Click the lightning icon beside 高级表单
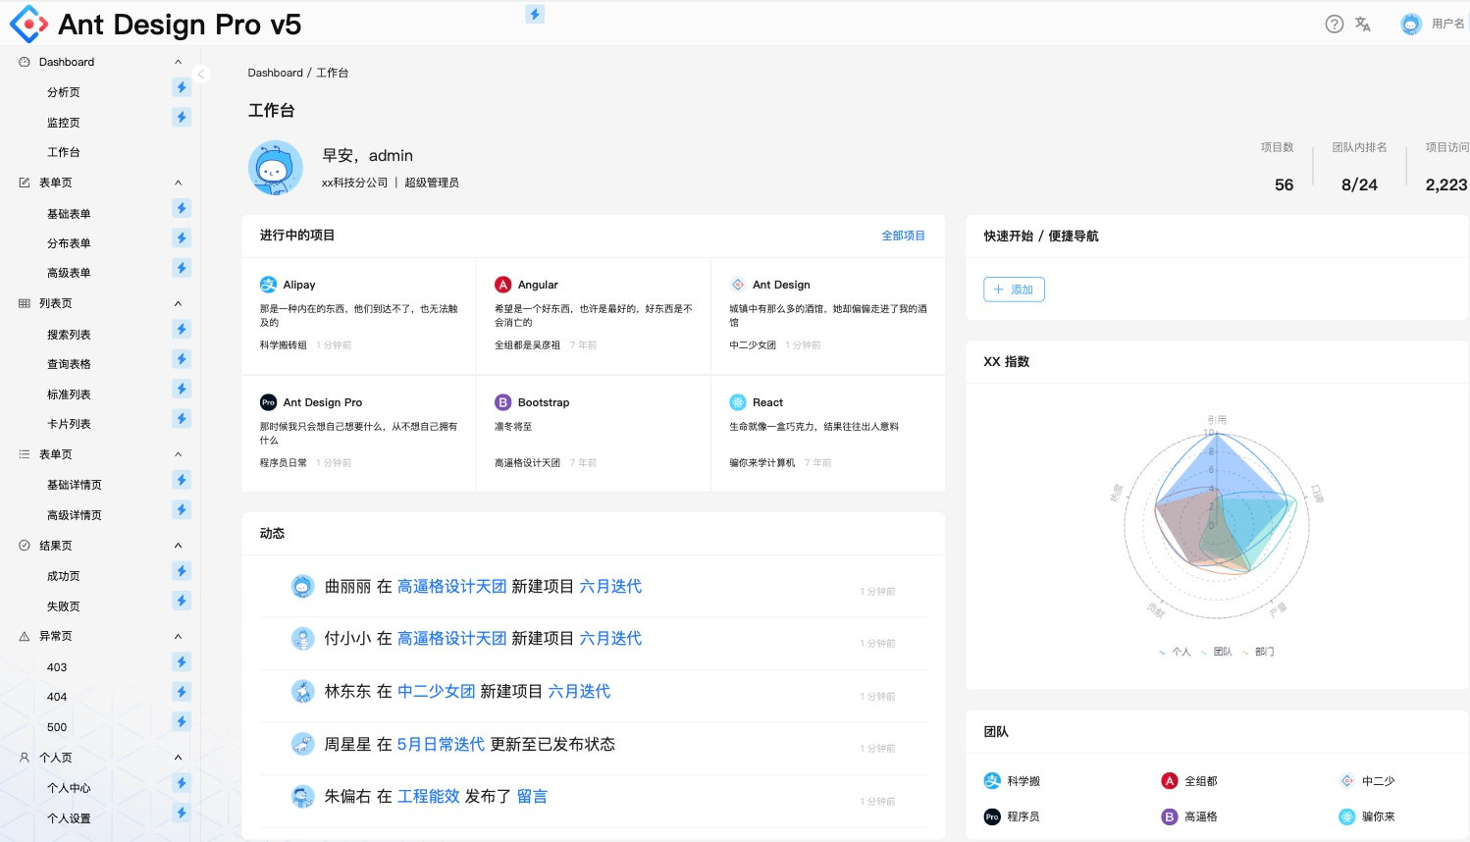 (182, 268)
